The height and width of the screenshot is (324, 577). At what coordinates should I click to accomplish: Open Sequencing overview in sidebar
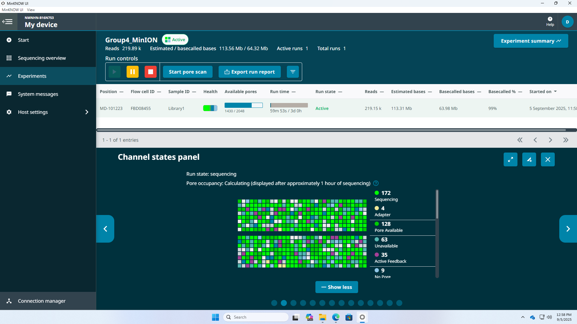pyautogui.click(x=42, y=58)
